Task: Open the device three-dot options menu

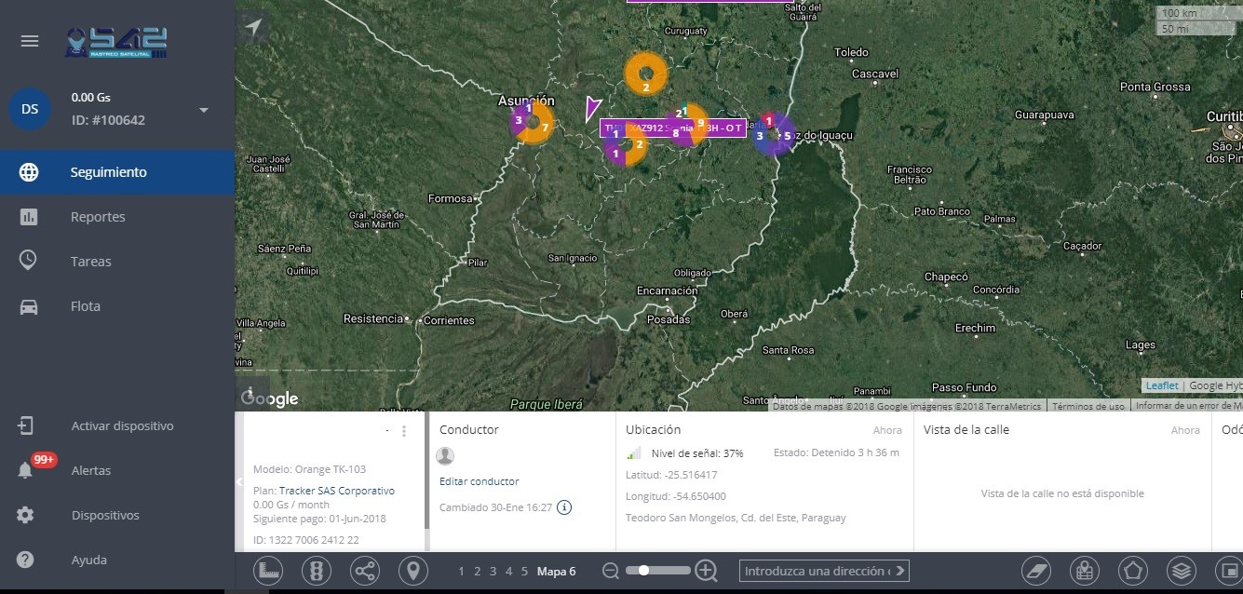Action: [404, 431]
